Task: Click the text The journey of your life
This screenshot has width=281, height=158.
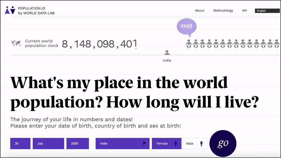Action: (x=72, y=119)
